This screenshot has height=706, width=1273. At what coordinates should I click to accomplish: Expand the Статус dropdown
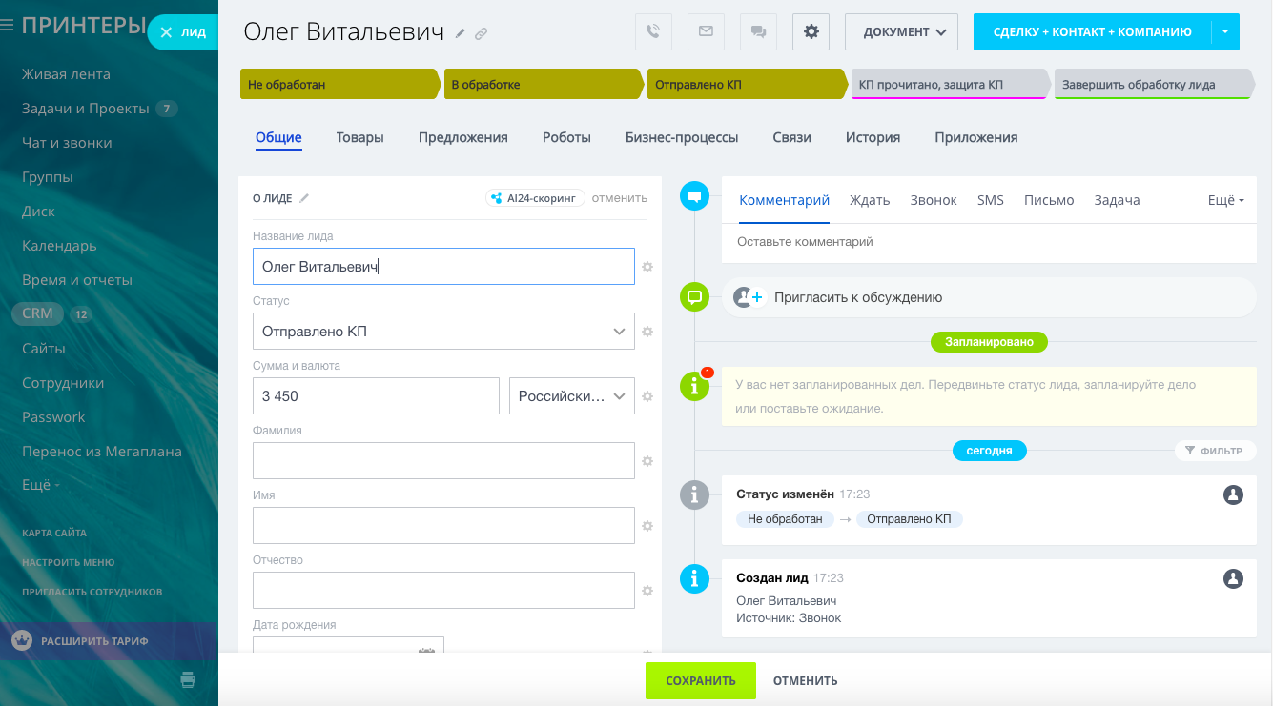pos(443,332)
